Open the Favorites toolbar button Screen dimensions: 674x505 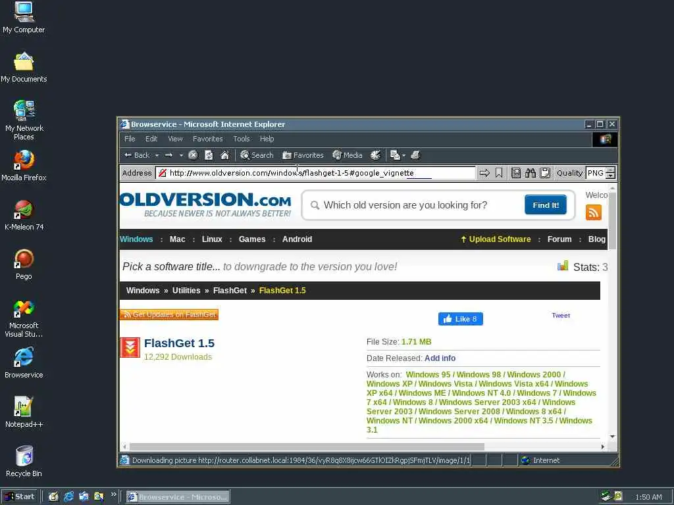point(303,155)
